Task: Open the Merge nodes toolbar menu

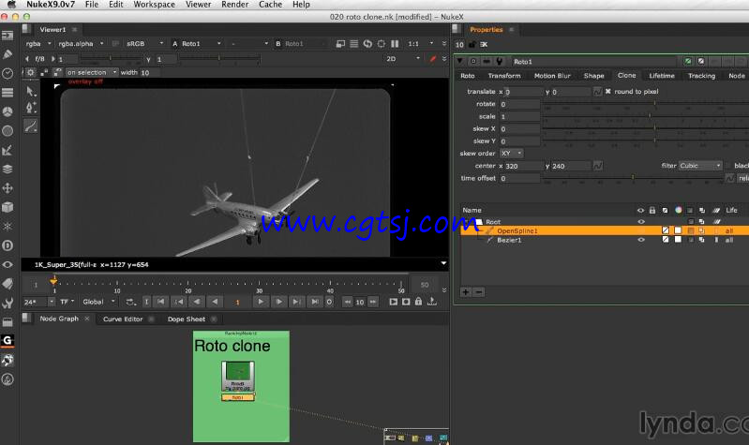Action: pyautogui.click(x=7, y=169)
